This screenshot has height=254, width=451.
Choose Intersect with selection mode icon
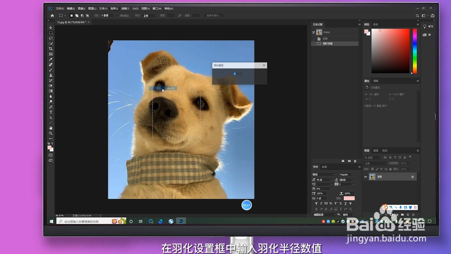click(x=87, y=16)
